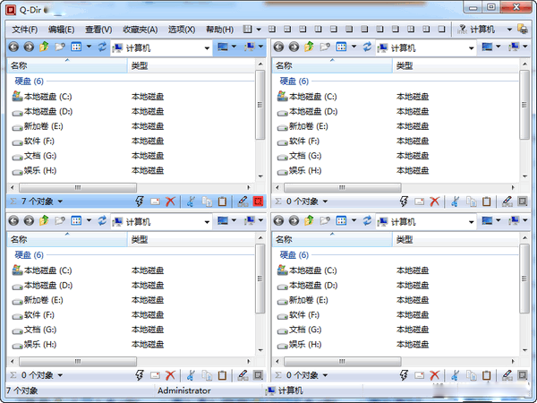This screenshot has height=403, width=537.
Task: Expand address bar dropdown in top-right pane
Action: click(x=472, y=48)
